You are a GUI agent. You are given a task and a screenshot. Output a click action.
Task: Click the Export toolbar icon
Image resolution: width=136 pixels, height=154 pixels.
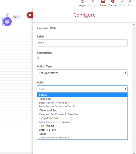tap(93, 2)
